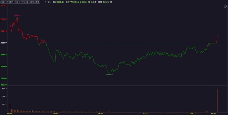Screen dimensions: 228x115
Task: Click the 20289 price axis label
Action: (x=3, y=19)
